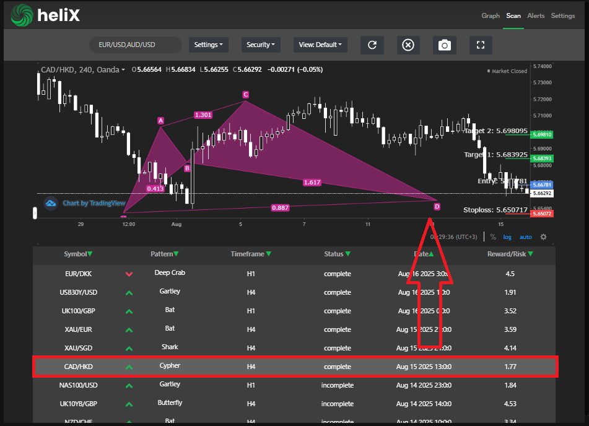The width and height of the screenshot is (589, 426).
Task: Open the Alerts tab
Action: [536, 15]
